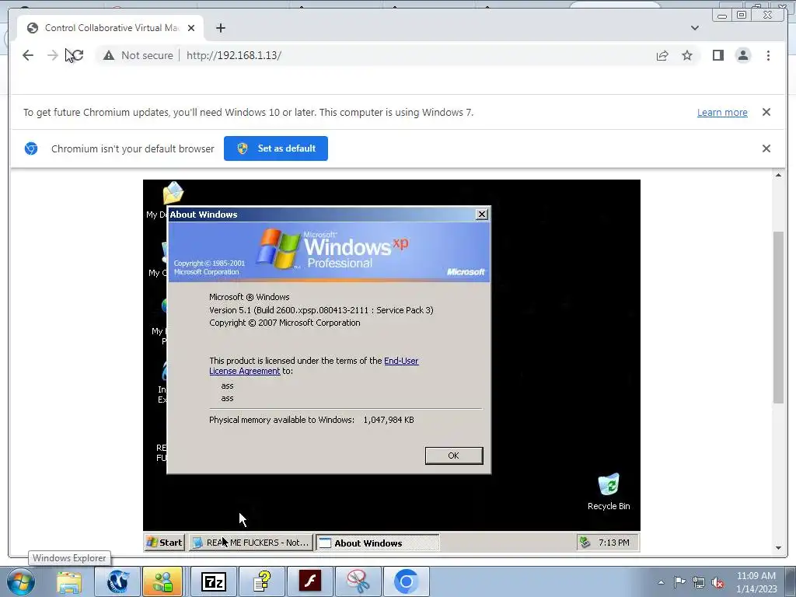Image resolution: width=796 pixels, height=597 pixels.
Task: Switch to README Notepad taskbar item
Action: (x=251, y=542)
